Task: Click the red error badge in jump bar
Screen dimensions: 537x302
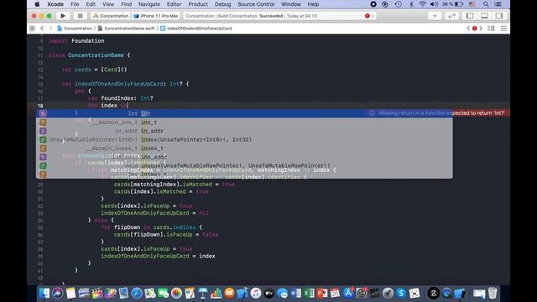Action: pos(474,29)
